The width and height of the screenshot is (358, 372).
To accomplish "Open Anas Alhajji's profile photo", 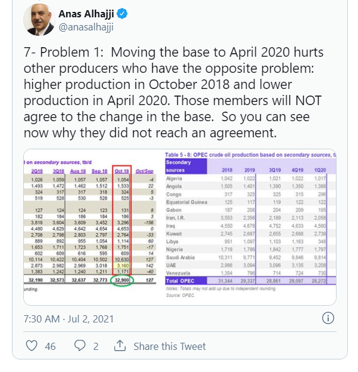I will (x=39, y=20).
